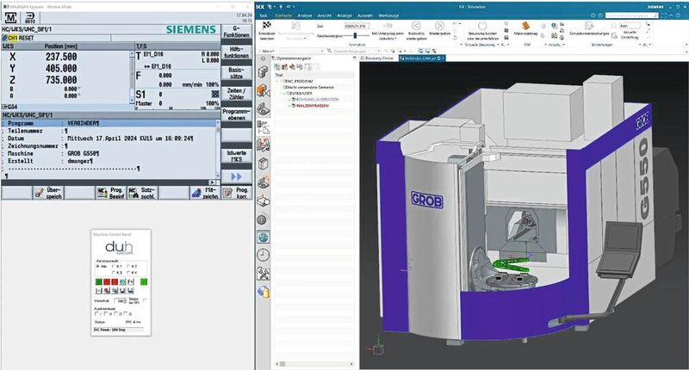Toggle the Stopp bei M1 checkbox

145,300
